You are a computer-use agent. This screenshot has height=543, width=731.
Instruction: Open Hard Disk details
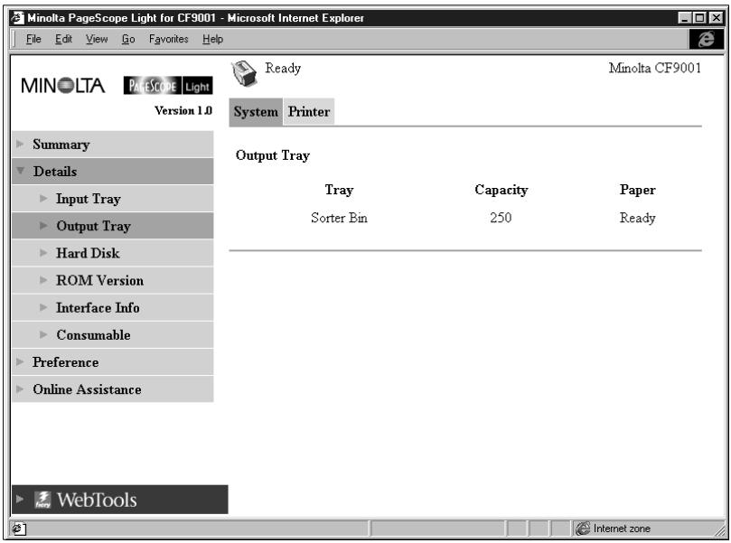(x=113, y=253)
